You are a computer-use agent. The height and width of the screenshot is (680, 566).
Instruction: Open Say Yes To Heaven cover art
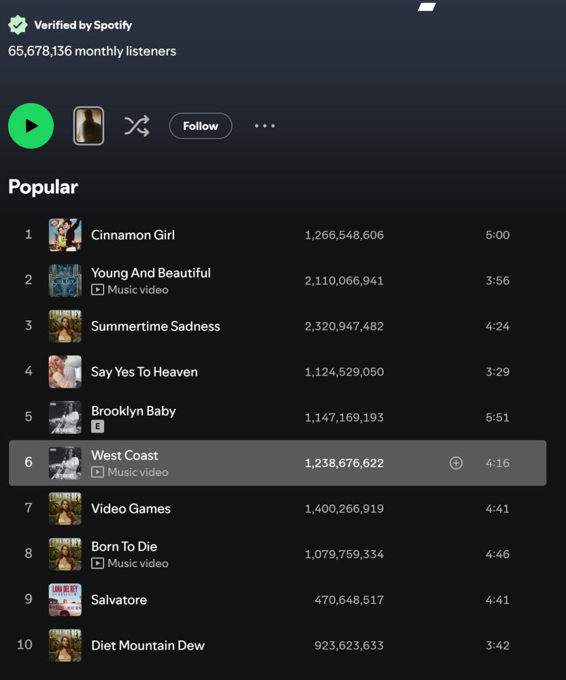coord(65,372)
